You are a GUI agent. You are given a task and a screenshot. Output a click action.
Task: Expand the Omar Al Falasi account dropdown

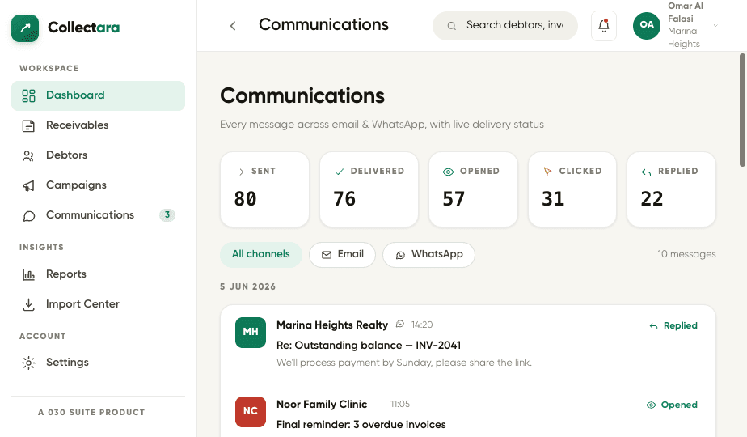click(715, 25)
